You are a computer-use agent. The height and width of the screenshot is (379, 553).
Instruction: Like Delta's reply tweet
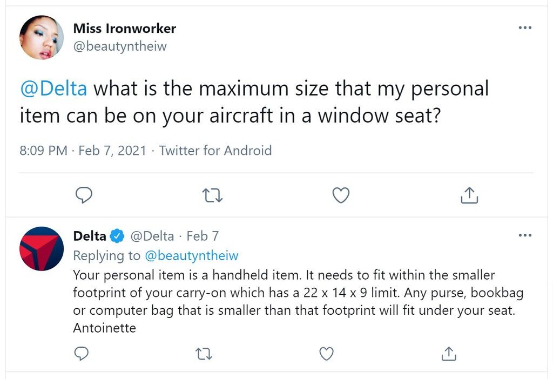326,354
